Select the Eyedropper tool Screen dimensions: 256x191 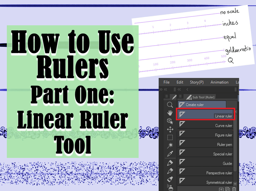point(170,154)
